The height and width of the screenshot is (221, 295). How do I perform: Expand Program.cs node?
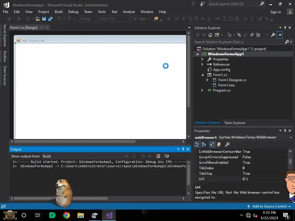click(202, 90)
